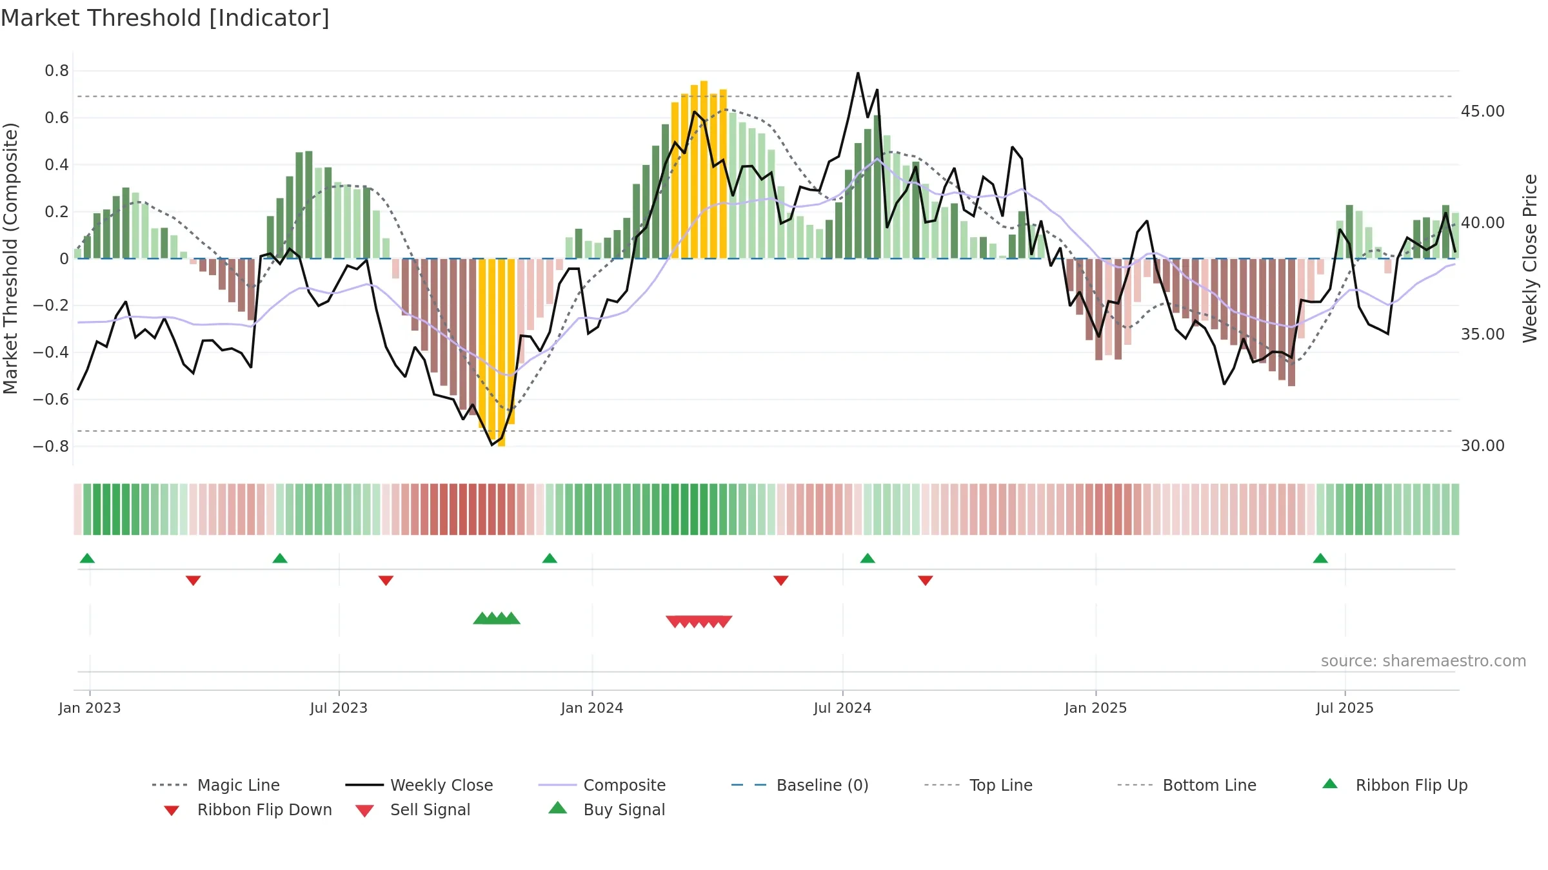Toggle the Weekly Close legend entry
Image resolution: width=1548 pixels, height=870 pixels.
419,785
